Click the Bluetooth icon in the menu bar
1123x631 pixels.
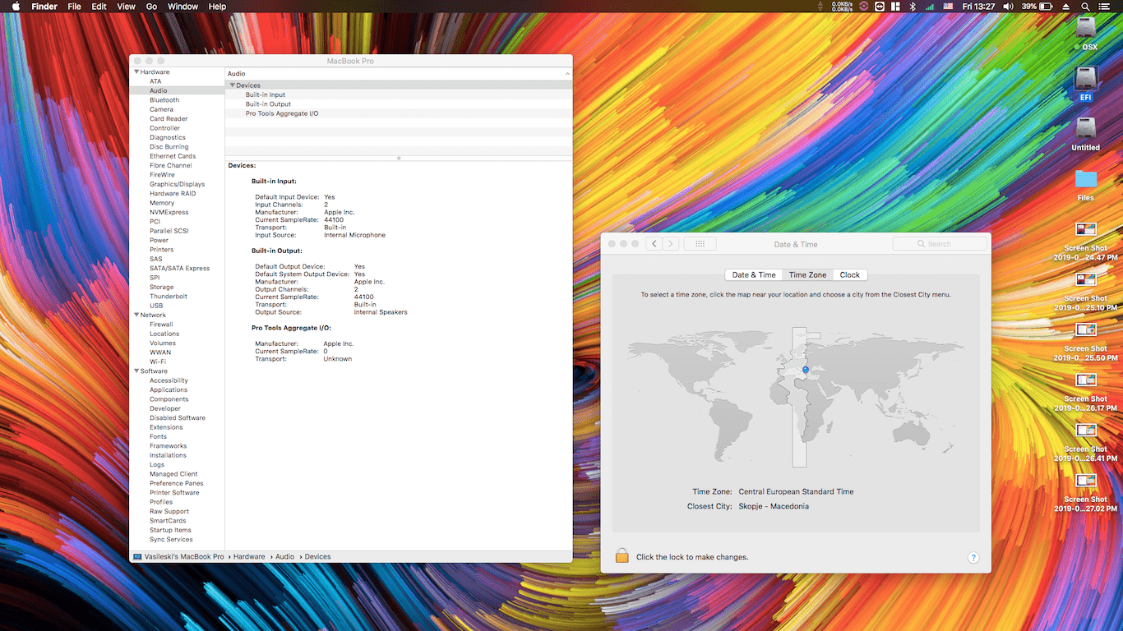tap(913, 6)
